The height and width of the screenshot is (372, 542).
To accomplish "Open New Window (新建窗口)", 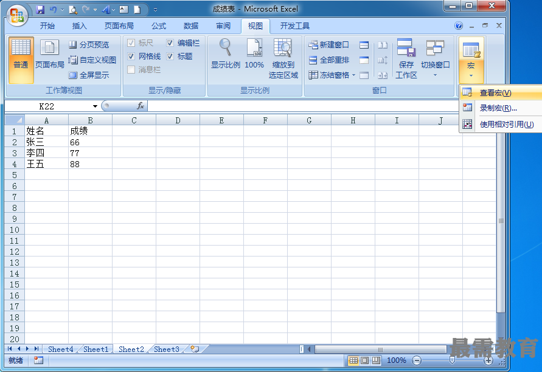I will coord(328,45).
